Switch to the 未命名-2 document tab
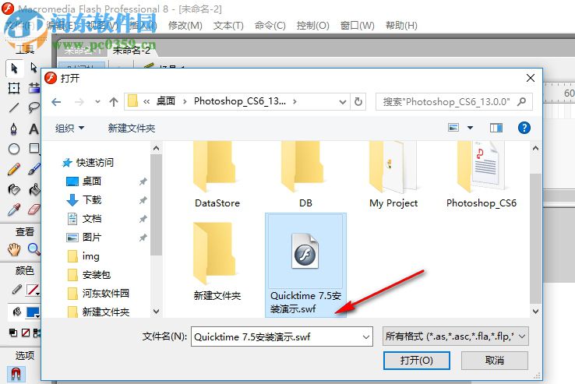 point(131,51)
